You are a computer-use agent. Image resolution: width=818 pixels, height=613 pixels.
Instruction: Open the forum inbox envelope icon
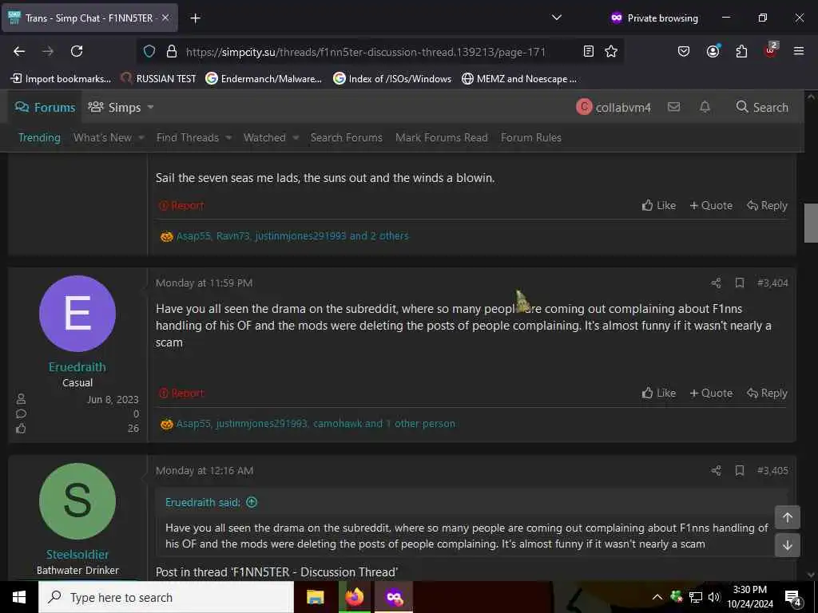[674, 107]
